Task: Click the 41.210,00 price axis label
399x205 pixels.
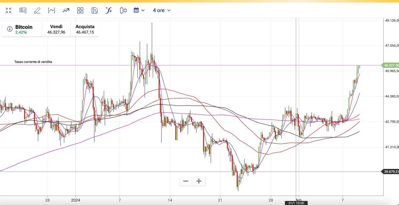Action: 392,147
